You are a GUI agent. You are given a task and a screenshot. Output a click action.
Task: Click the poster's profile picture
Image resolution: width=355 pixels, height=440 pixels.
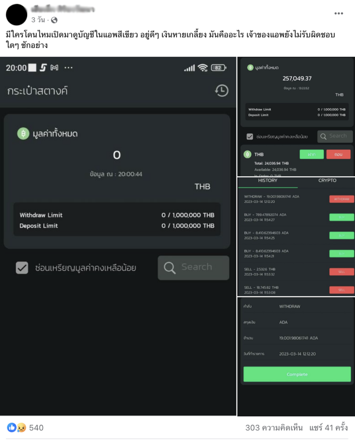[17, 15]
